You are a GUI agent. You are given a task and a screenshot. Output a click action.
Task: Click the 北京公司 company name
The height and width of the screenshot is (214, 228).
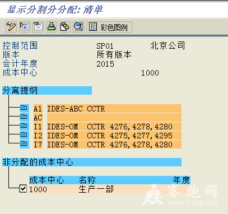(x=167, y=45)
